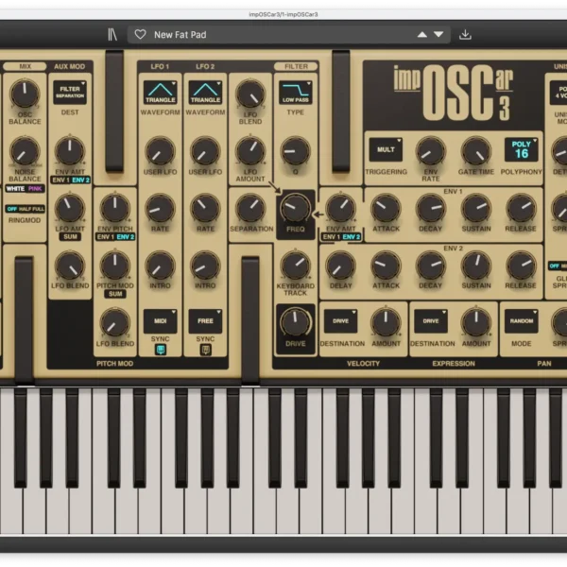Toggle the LFO 1 sync retrigger button
The width and height of the screenshot is (567, 567).
coord(160,350)
